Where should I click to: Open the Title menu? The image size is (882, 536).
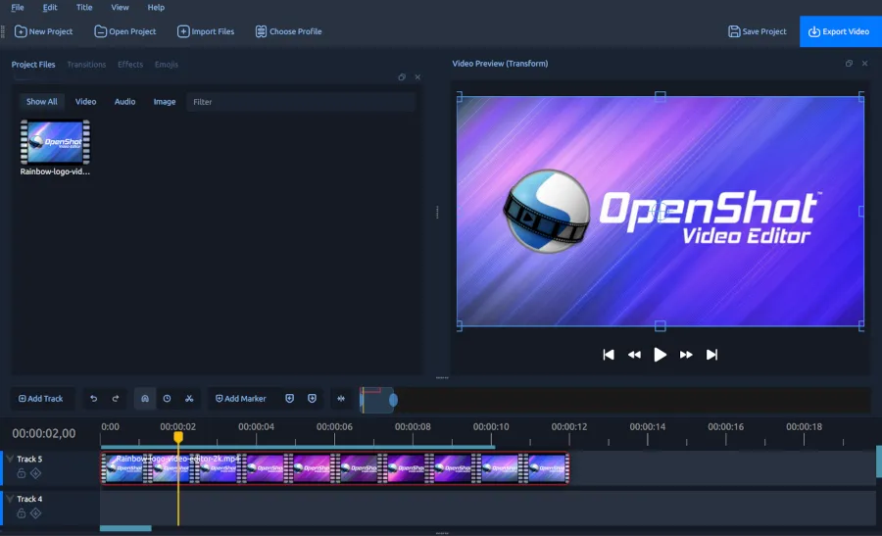pyautogui.click(x=84, y=8)
